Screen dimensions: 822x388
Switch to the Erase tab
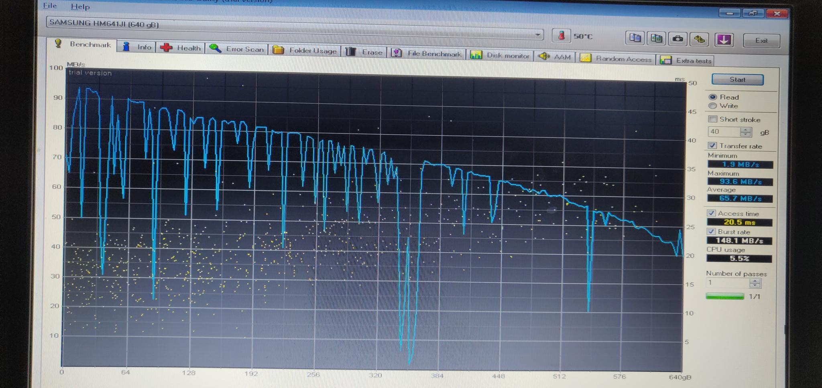click(364, 52)
